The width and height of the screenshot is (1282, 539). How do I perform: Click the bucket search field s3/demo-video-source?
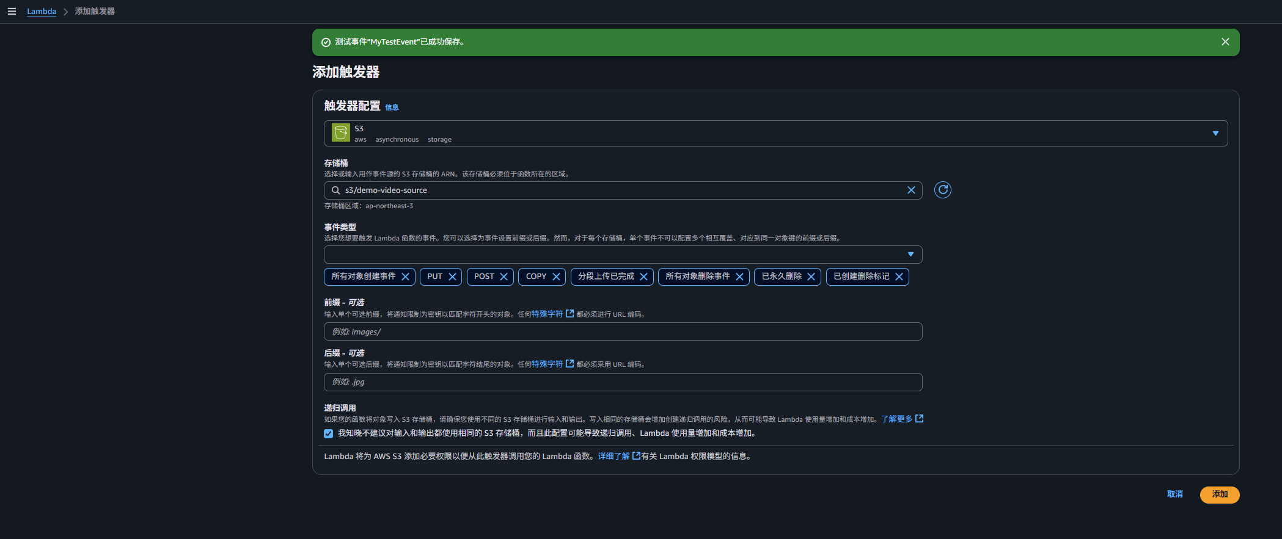[623, 190]
